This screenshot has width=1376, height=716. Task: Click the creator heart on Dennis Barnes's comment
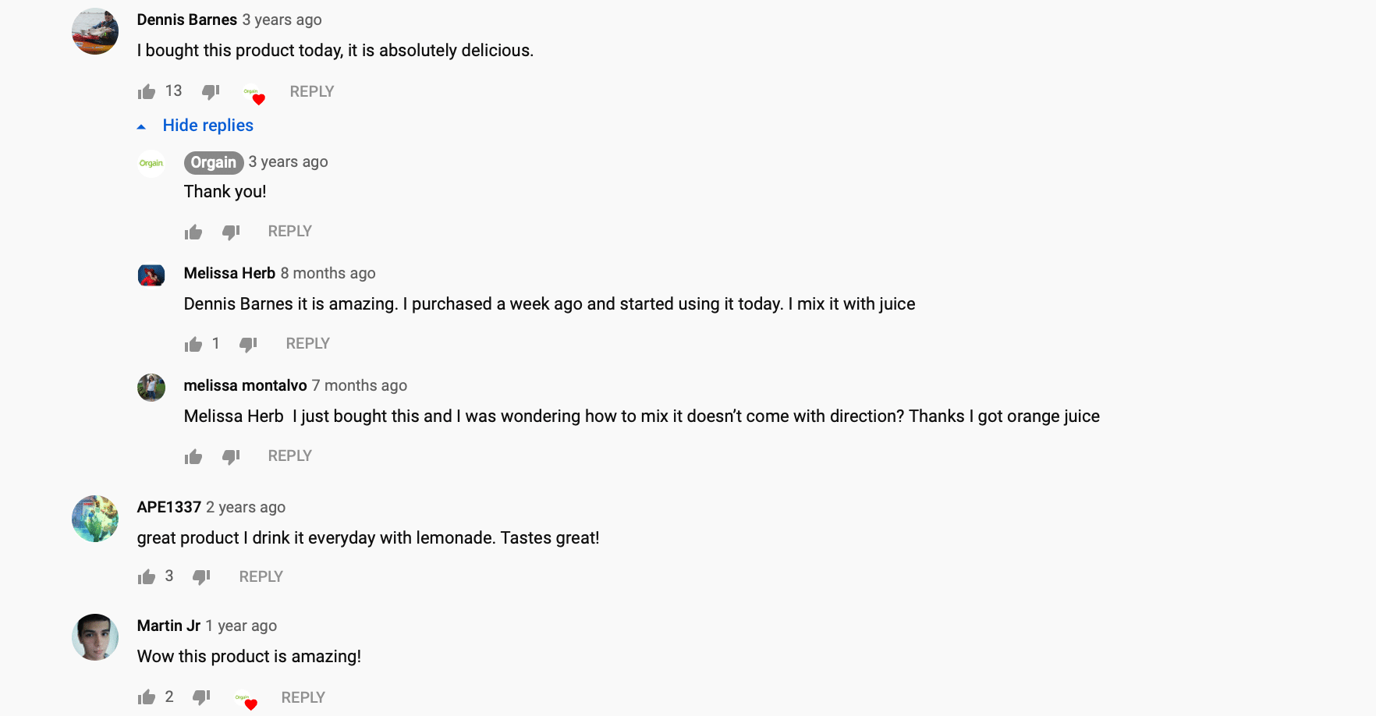(256, 97)
